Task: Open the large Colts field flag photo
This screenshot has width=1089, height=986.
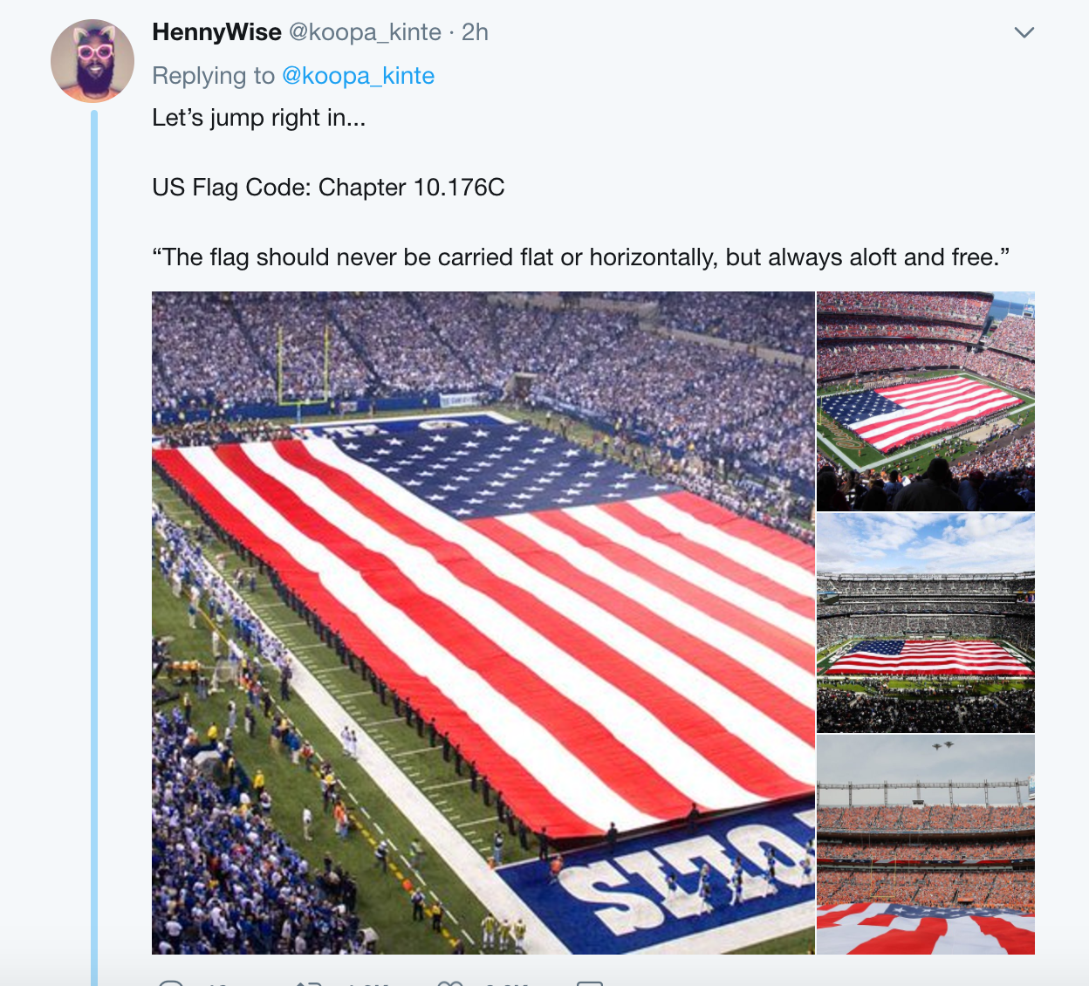Action: pyautogui.click(x=483, y=622)
